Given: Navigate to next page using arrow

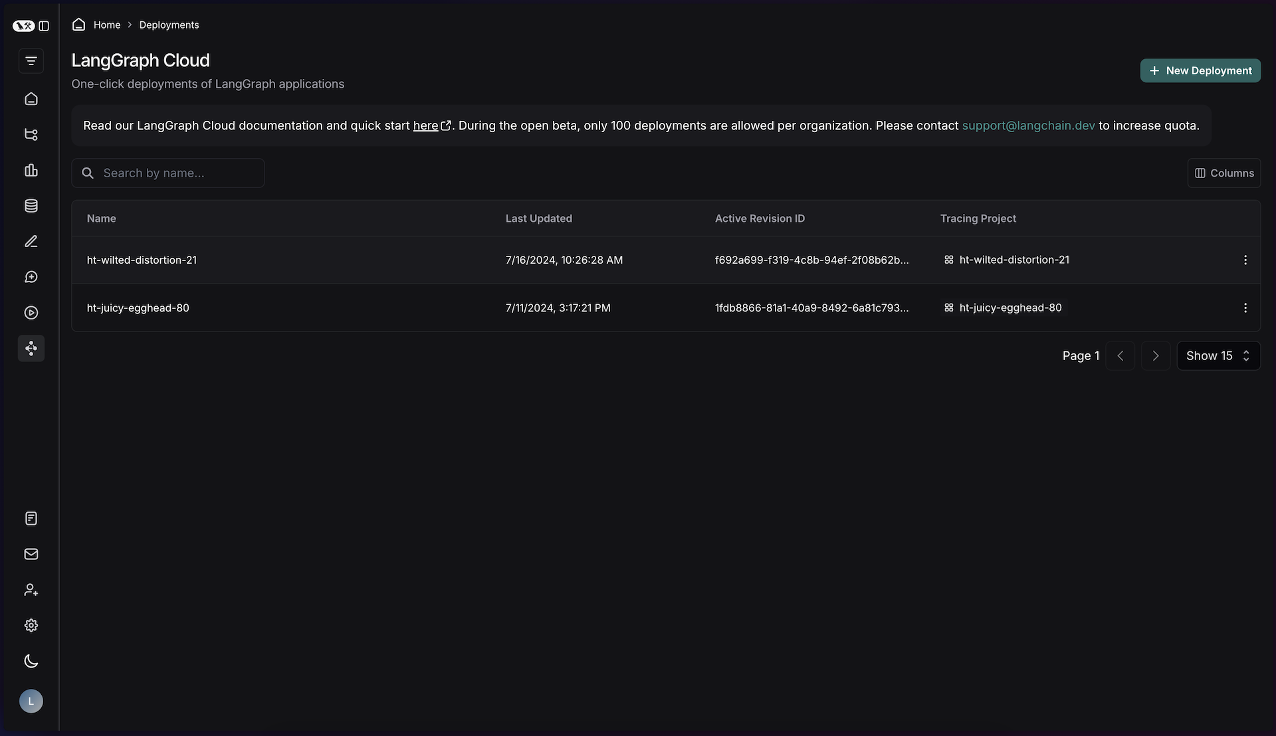Looking at the screenshot, I should tap(1155, 355).
